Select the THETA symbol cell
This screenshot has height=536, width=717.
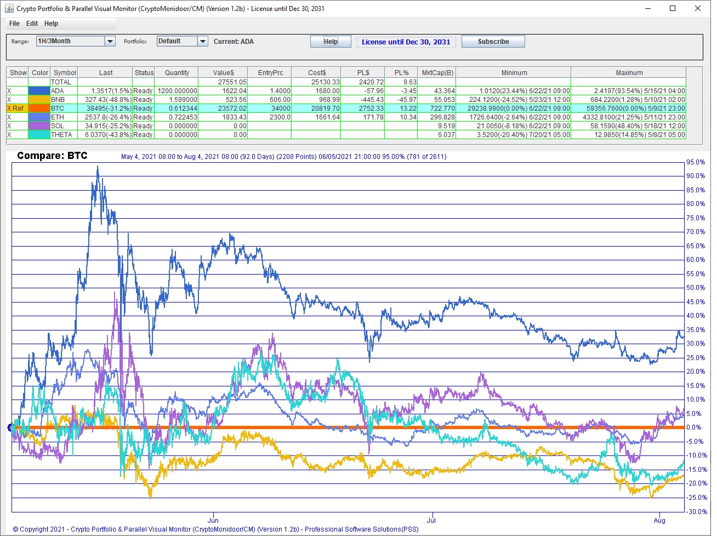64,135
